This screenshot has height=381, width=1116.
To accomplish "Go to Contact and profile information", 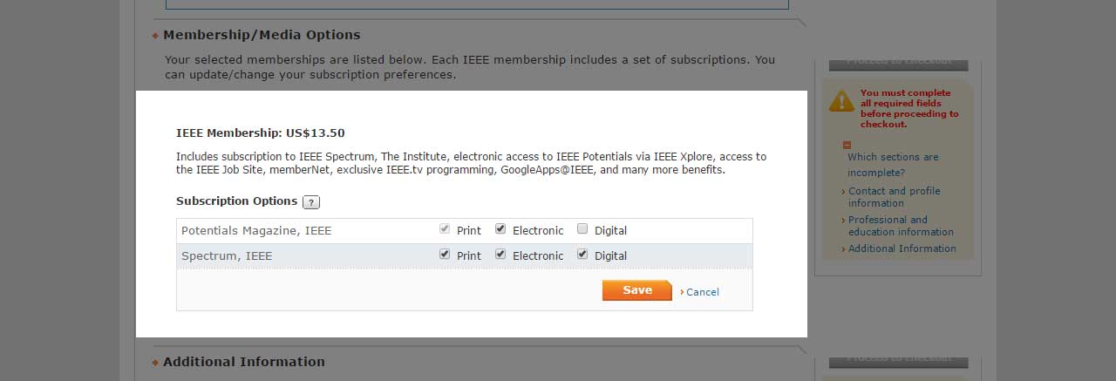I will click(x=894, y=197).
